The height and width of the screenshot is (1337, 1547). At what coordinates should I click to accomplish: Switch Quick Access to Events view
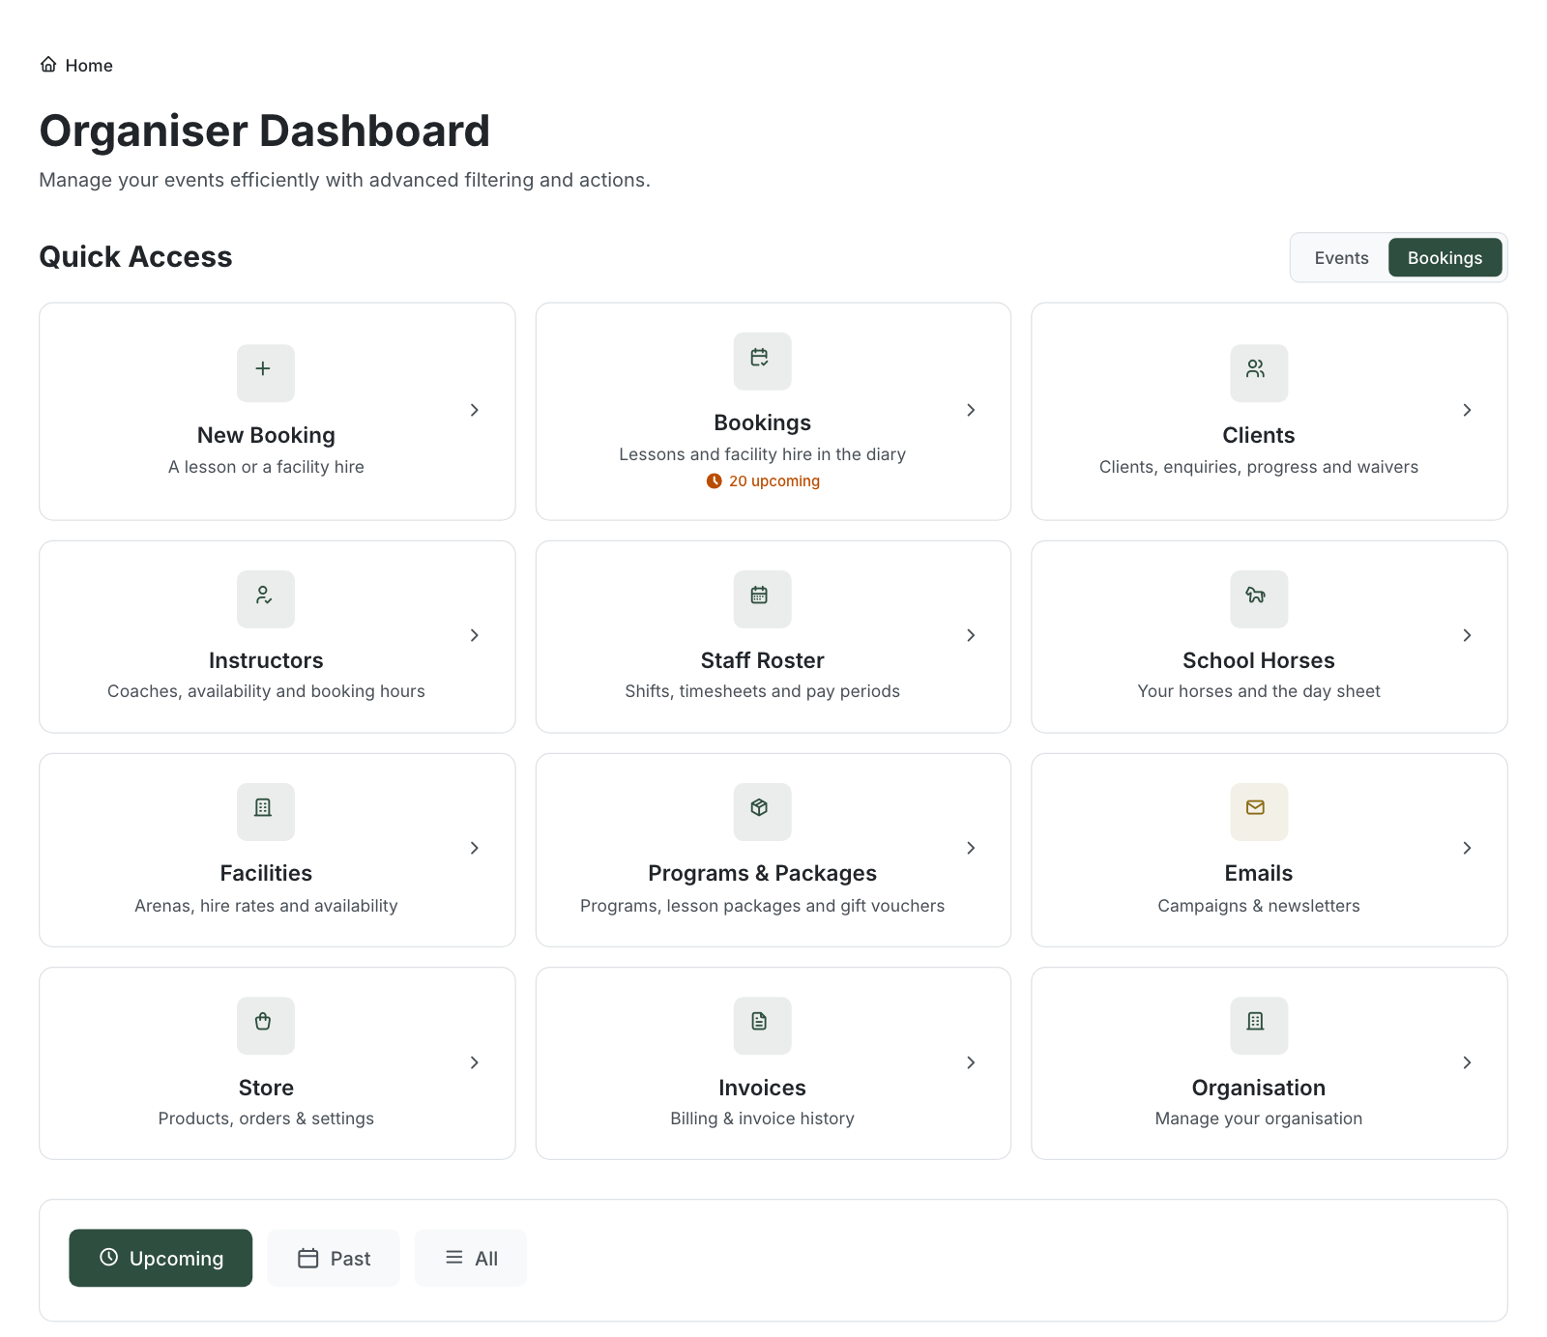(1341, 258)
